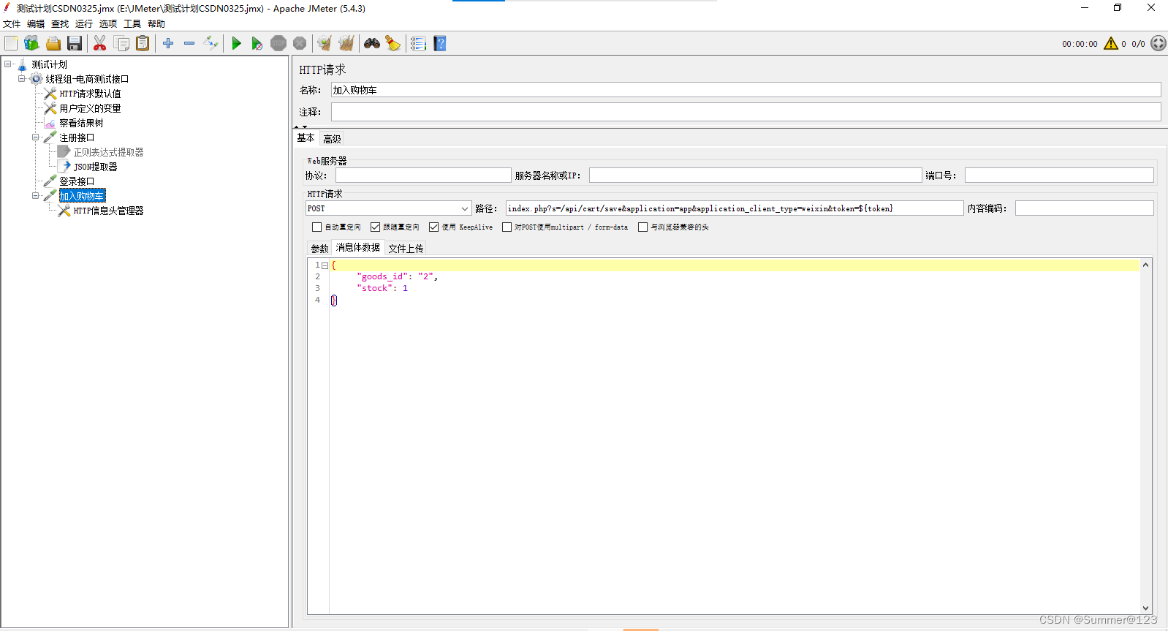This screenshot has width=1168, height=631.
Task: Collapse the 加入购物车 tree node
Action: point(36,196)
